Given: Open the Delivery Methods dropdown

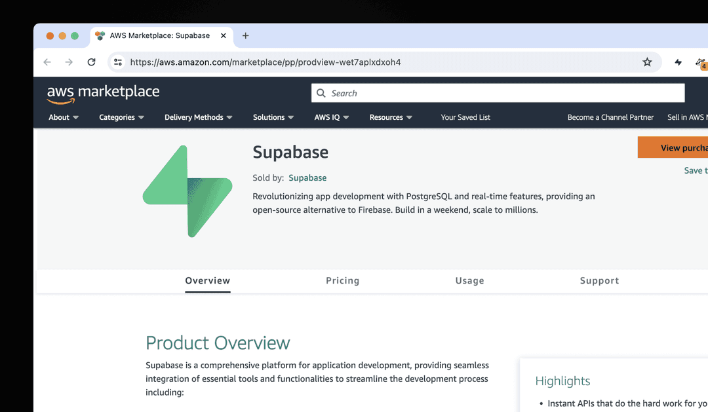Looking at the screenshot, I should [x=198, y=117].
